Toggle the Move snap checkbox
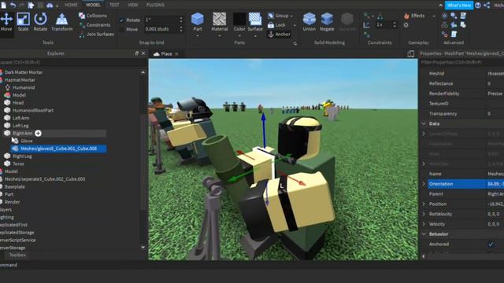 pos(122,29)
